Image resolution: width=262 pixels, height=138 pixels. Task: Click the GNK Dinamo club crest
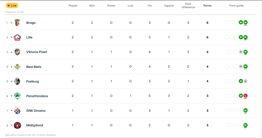pos(17,111)
